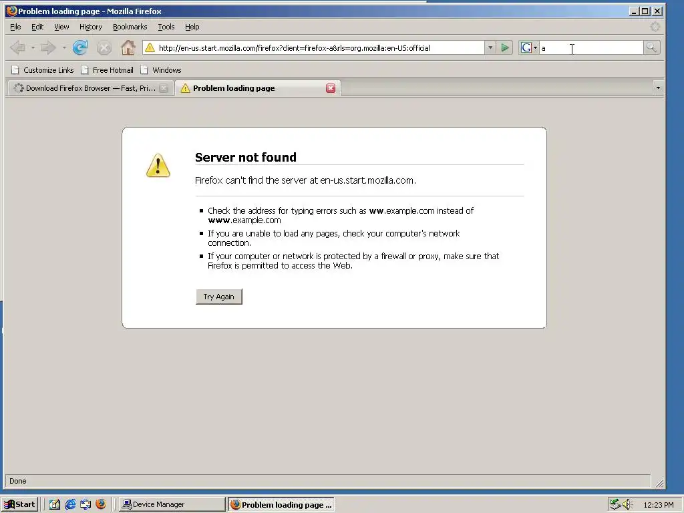Click the Back navigation arrow
The height and width of the screenshot is (513, 684).
click(17, 47)
